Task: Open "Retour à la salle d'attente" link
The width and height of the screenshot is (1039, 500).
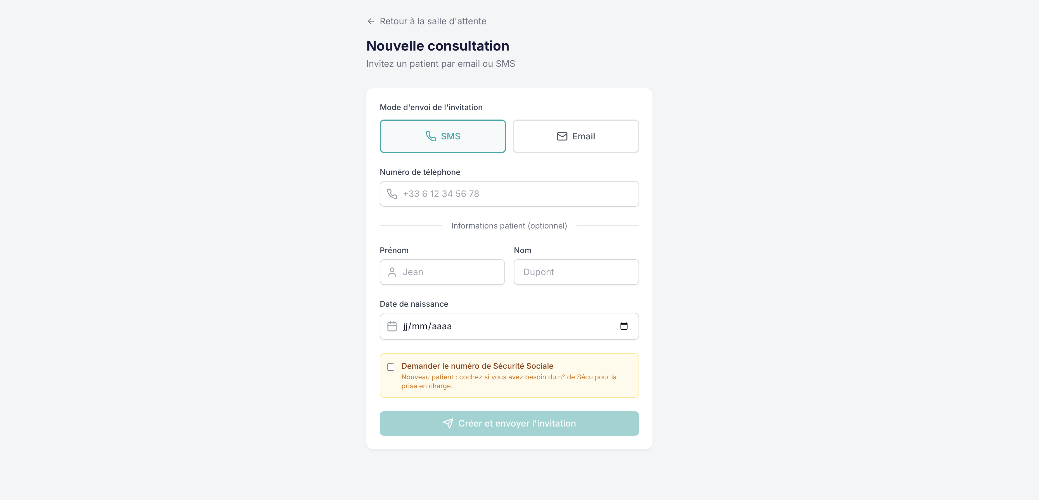Action: point(433,21)
